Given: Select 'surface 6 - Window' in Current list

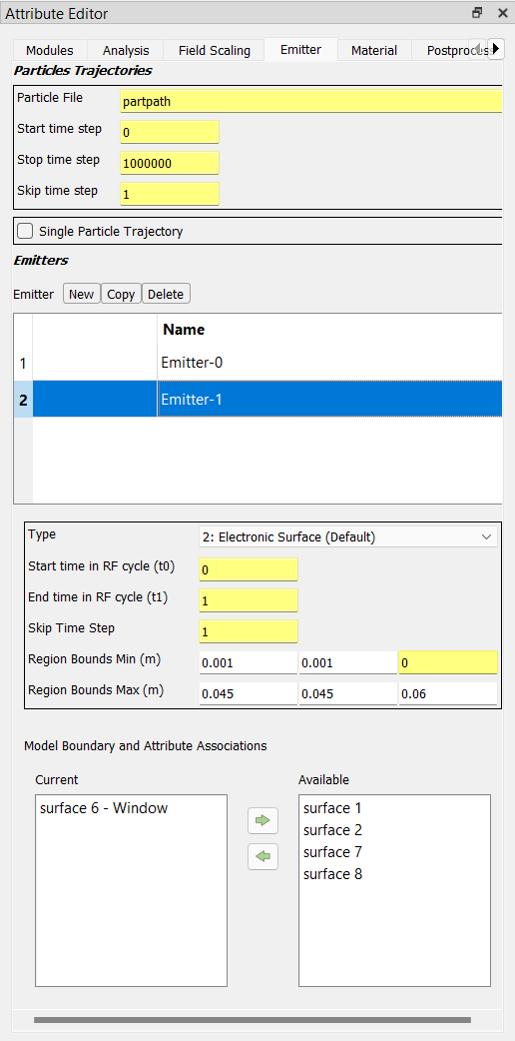Looking at the screenshot, I should (104, 808).
